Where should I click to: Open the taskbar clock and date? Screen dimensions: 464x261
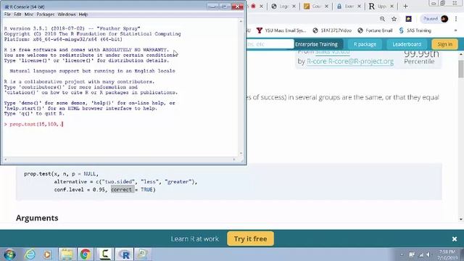point(447,254)
